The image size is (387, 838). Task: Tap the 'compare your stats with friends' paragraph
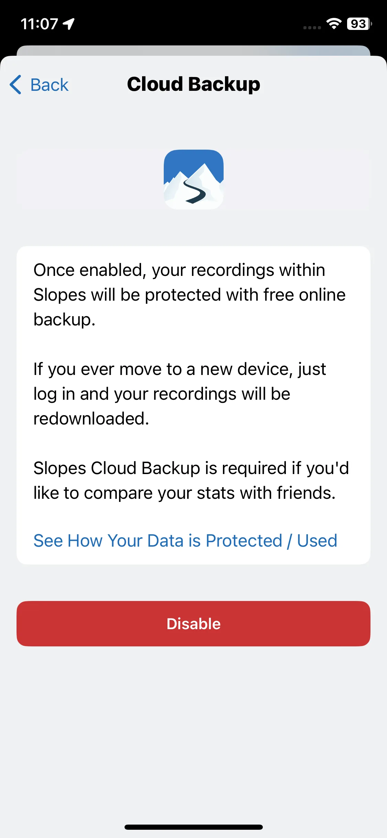[x=191, y=481]
